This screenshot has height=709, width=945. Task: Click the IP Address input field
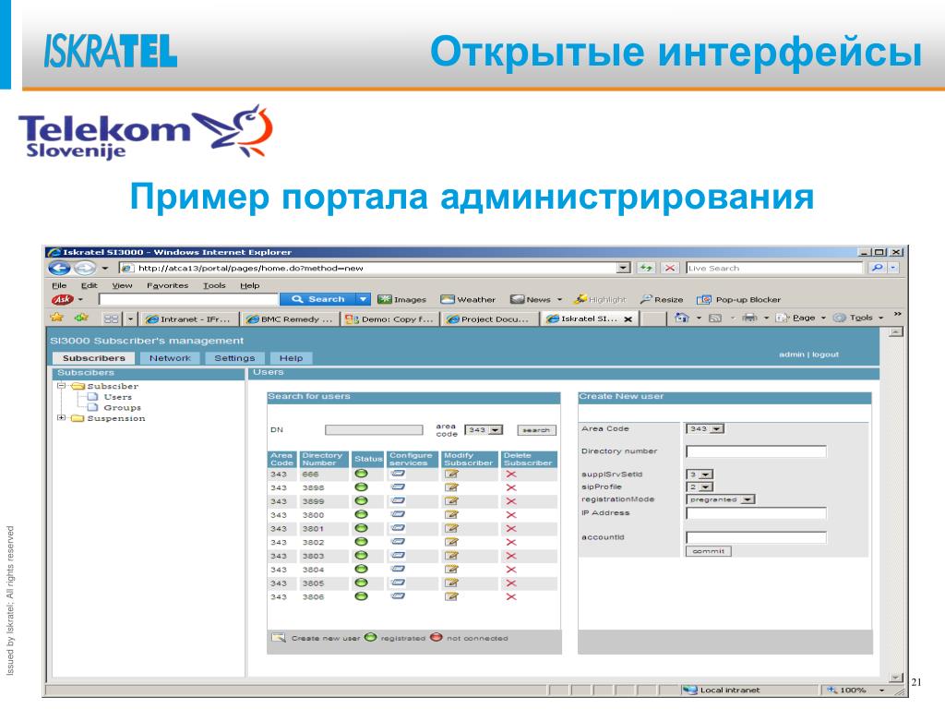pos(757,513)
